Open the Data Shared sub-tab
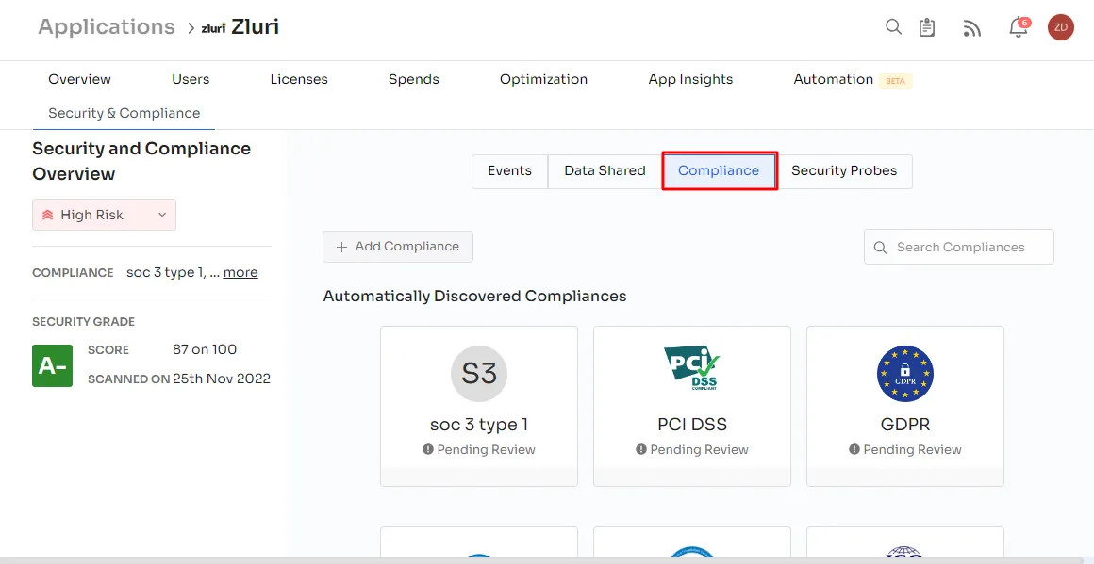Screen dimensions: 1094x564 (605, 171)
